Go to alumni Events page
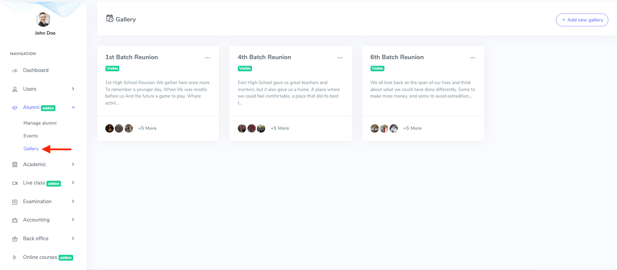The width and height of the screenshot is (617, 270). click(x=31, y=136)
